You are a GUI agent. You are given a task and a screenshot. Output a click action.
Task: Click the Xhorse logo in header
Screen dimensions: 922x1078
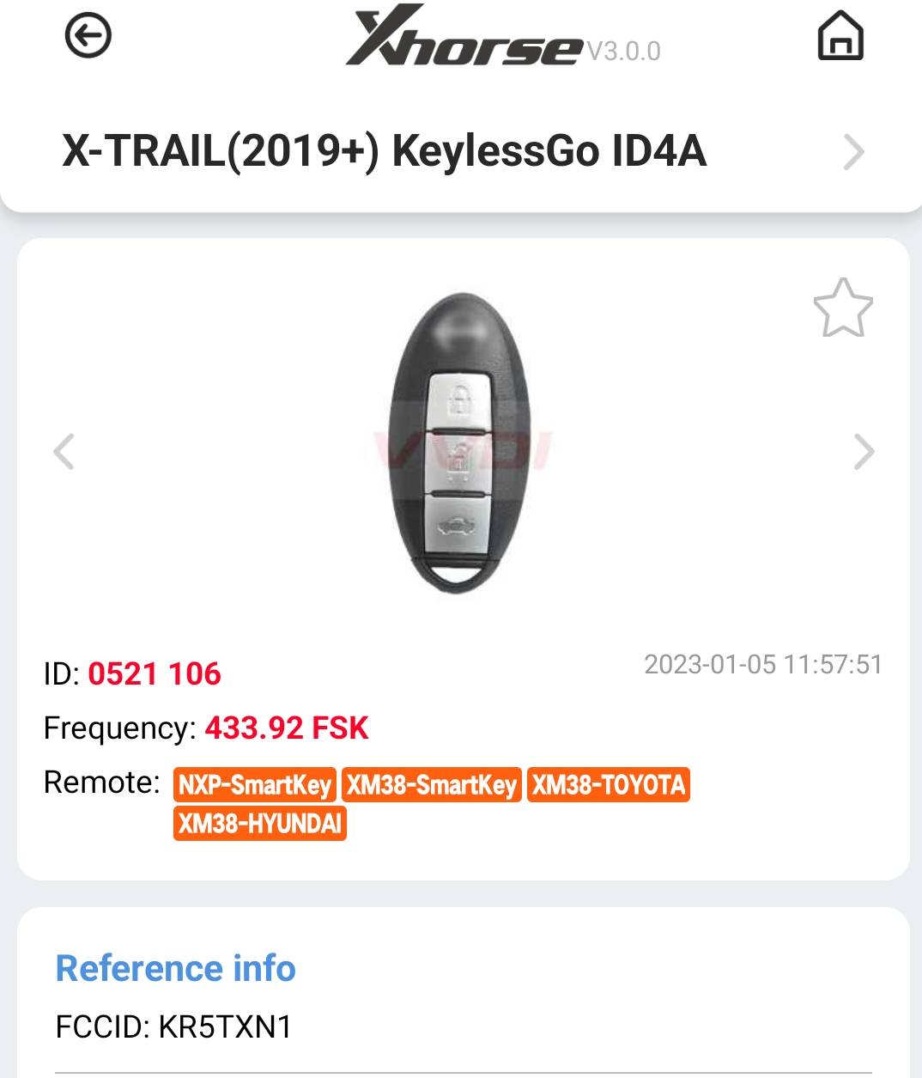464,37
